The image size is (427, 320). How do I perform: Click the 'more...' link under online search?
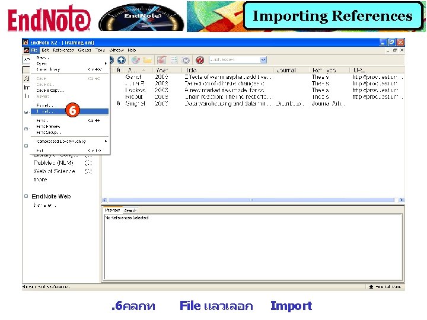pyautogui.click(x=40, y=180)
